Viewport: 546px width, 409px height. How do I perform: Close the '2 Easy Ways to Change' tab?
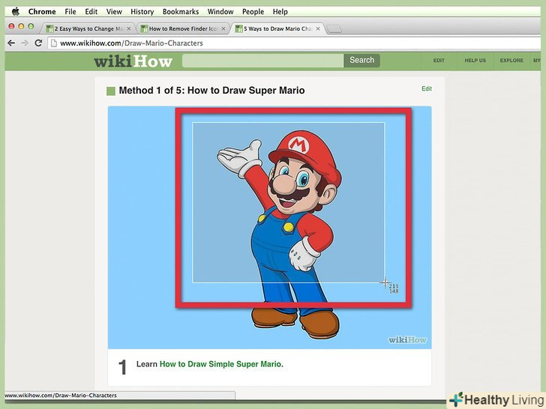tap(128, 29)
